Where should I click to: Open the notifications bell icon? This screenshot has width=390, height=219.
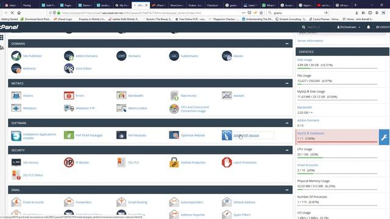pos(368,27)
